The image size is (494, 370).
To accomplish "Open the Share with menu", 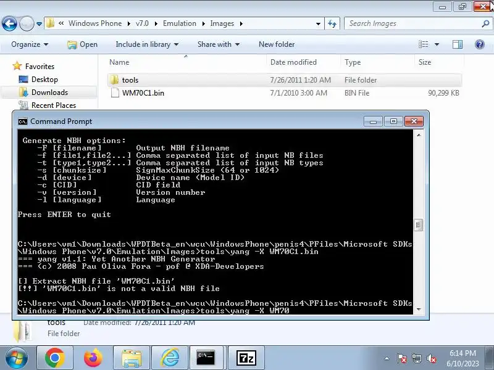I will 219,44.
